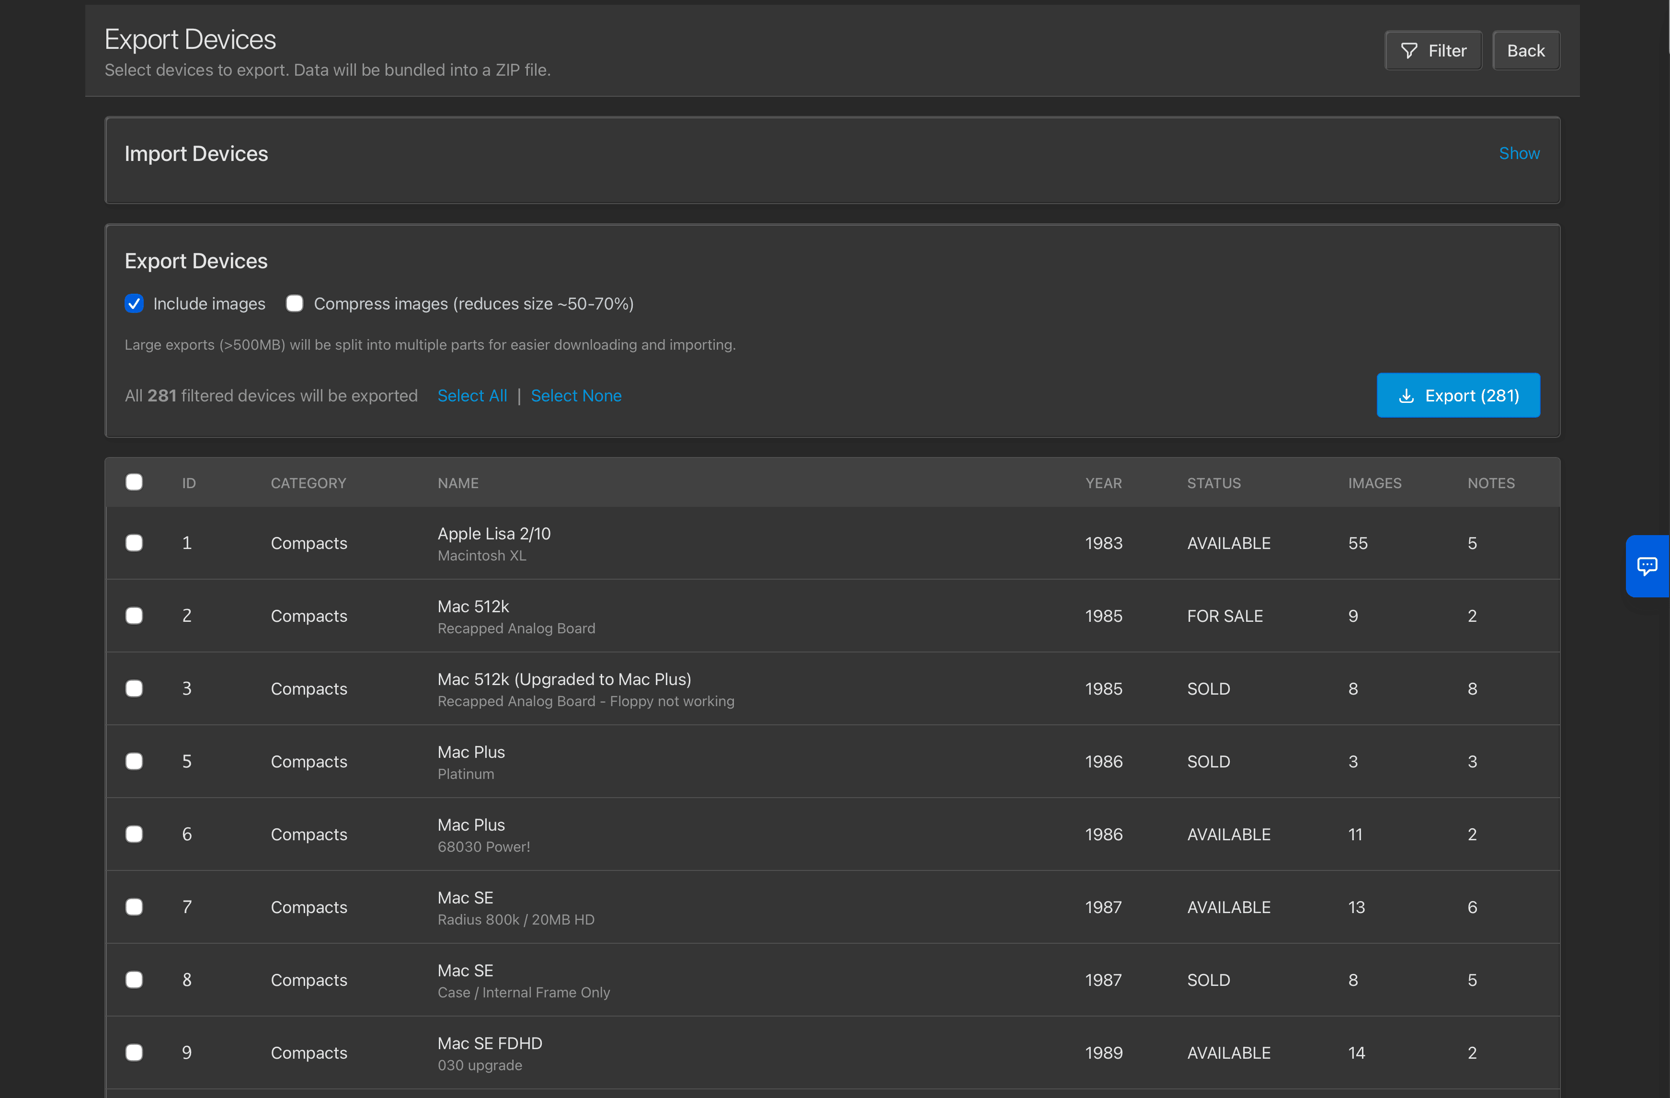Screen dimensions: 1670x1098
Task: Click the NAME column header
Action: [x=458, y=483]
